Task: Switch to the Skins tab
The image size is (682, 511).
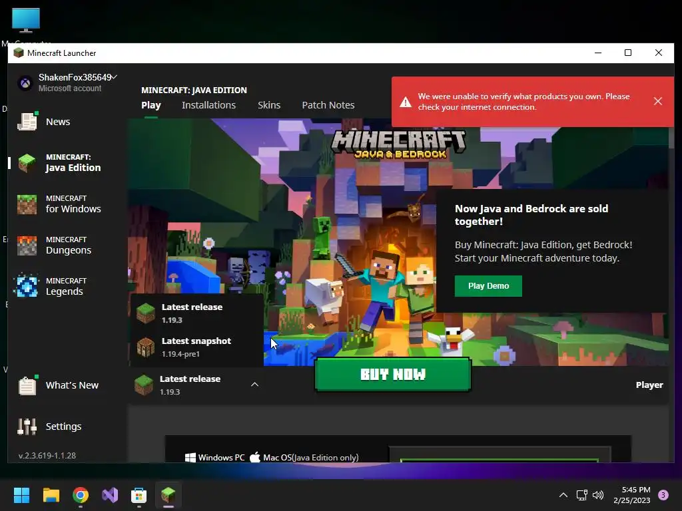Action: [x=269, y=105]
